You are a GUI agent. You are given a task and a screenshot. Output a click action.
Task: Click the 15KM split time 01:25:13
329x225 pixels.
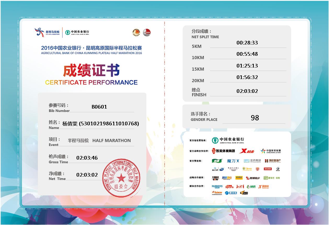pos(247,66)
